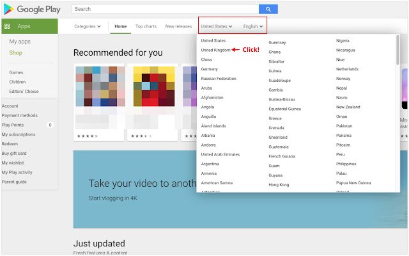Open Payment methods link
This screenshot has width=409, height=256.
20,115
